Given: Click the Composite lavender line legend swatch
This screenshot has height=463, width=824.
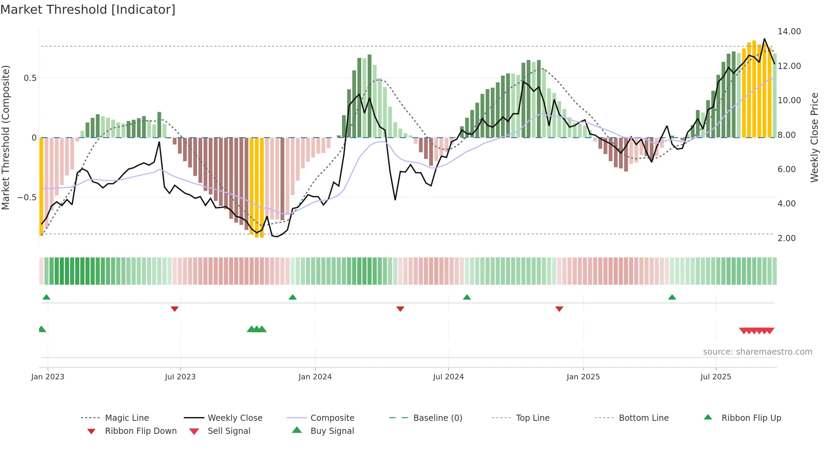Looking at the screenshot, I should pyautogui.click(x=297, y=418).
